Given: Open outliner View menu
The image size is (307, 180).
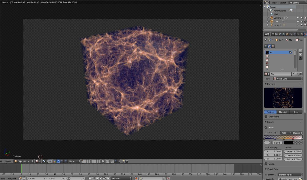Looking at the screenshot, I should 274,3.
